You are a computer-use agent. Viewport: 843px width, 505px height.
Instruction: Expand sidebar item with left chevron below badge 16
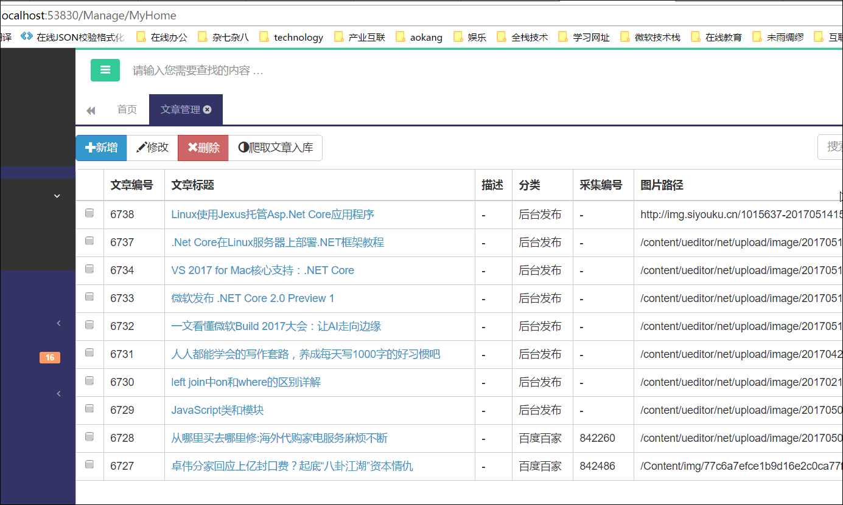pyautogui.click(x=58, y=394)
